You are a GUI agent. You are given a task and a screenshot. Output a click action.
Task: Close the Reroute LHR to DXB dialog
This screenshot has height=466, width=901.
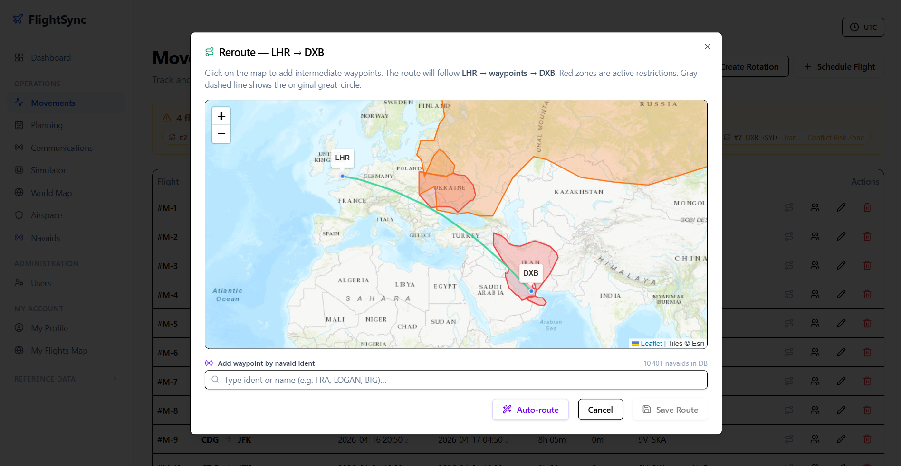point(708,47)
